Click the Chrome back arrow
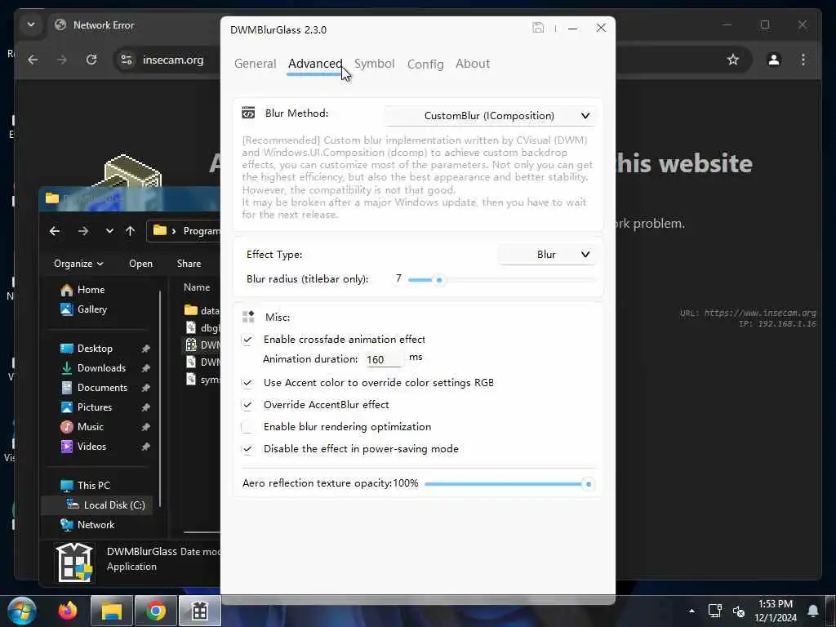The height and width of the screenshot is (627, 836). click(33, 60)
